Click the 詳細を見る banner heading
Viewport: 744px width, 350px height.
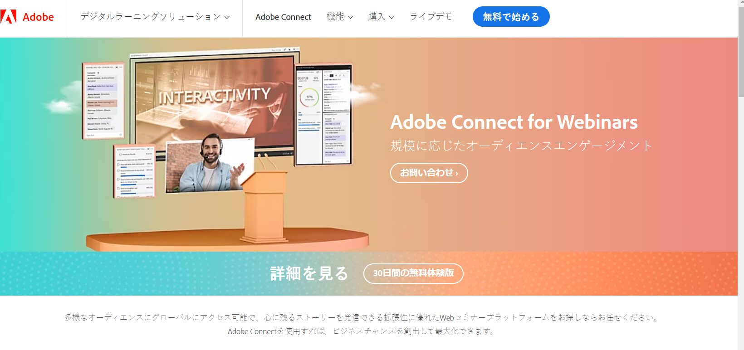click(x=309, y=273)
